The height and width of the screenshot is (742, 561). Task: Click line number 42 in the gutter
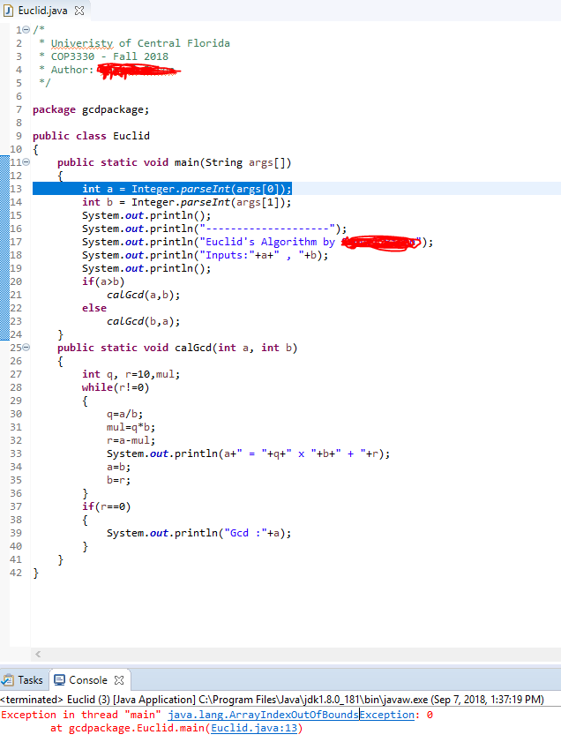[16, 573]
